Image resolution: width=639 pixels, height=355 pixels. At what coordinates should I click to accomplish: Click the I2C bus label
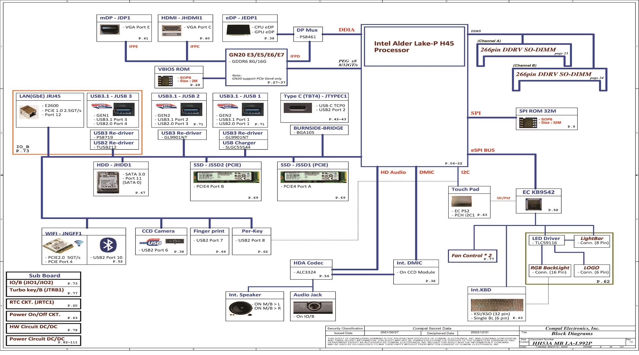coord(465,172)
